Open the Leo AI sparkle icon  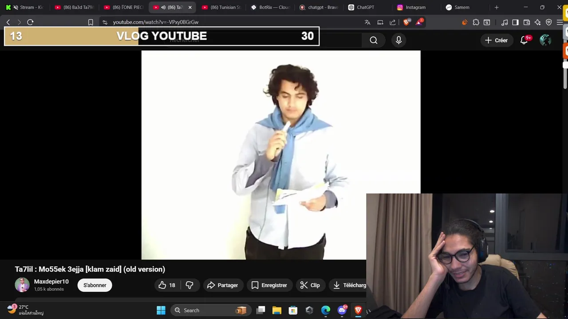tap(538, 22)
